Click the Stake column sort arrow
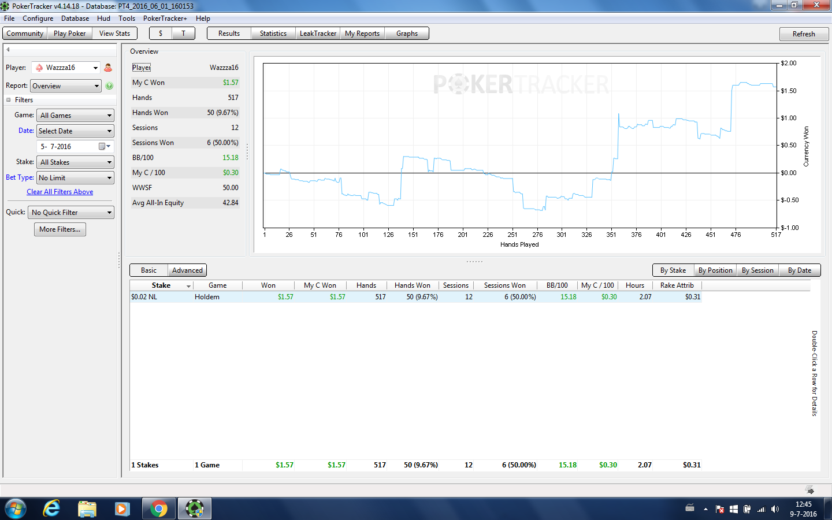The width and height of the screenshot is (832, 520). coord(188,286)
